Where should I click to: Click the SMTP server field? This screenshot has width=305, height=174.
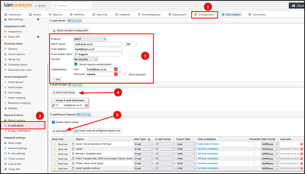[x=98, y=44]
